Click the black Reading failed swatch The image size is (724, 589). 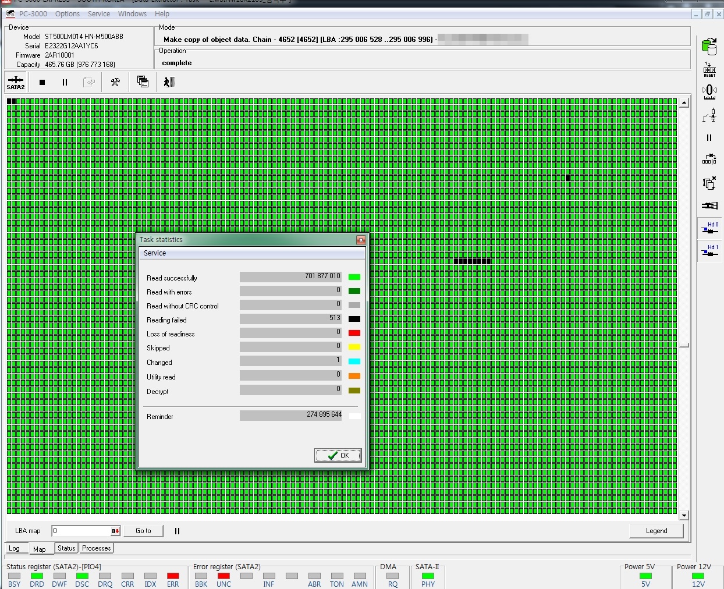point(354,319)
